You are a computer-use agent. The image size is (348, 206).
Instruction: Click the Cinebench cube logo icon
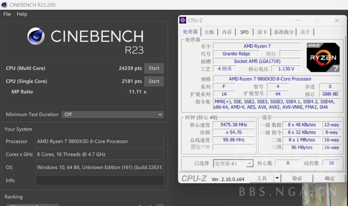[36, 36]
